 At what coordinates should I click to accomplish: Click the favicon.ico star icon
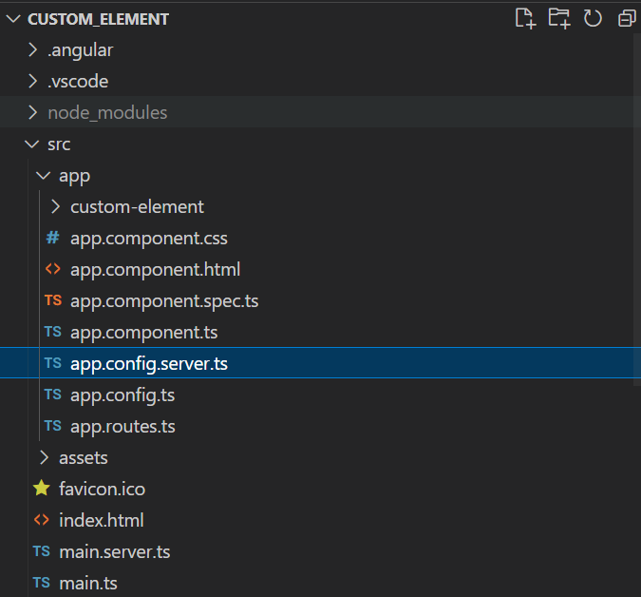click(x=41, y=489)
